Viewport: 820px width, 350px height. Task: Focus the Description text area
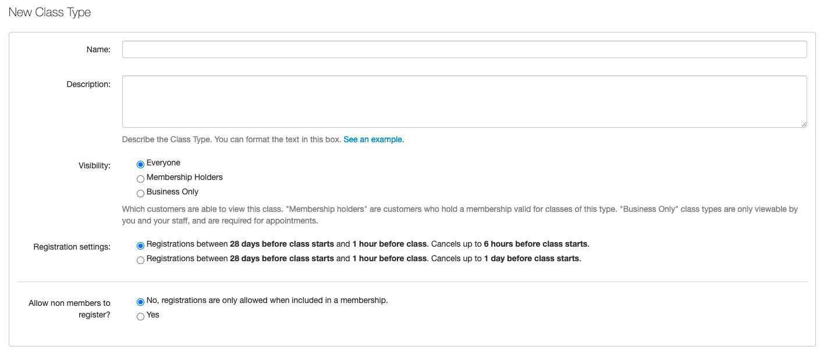[464, 101]
